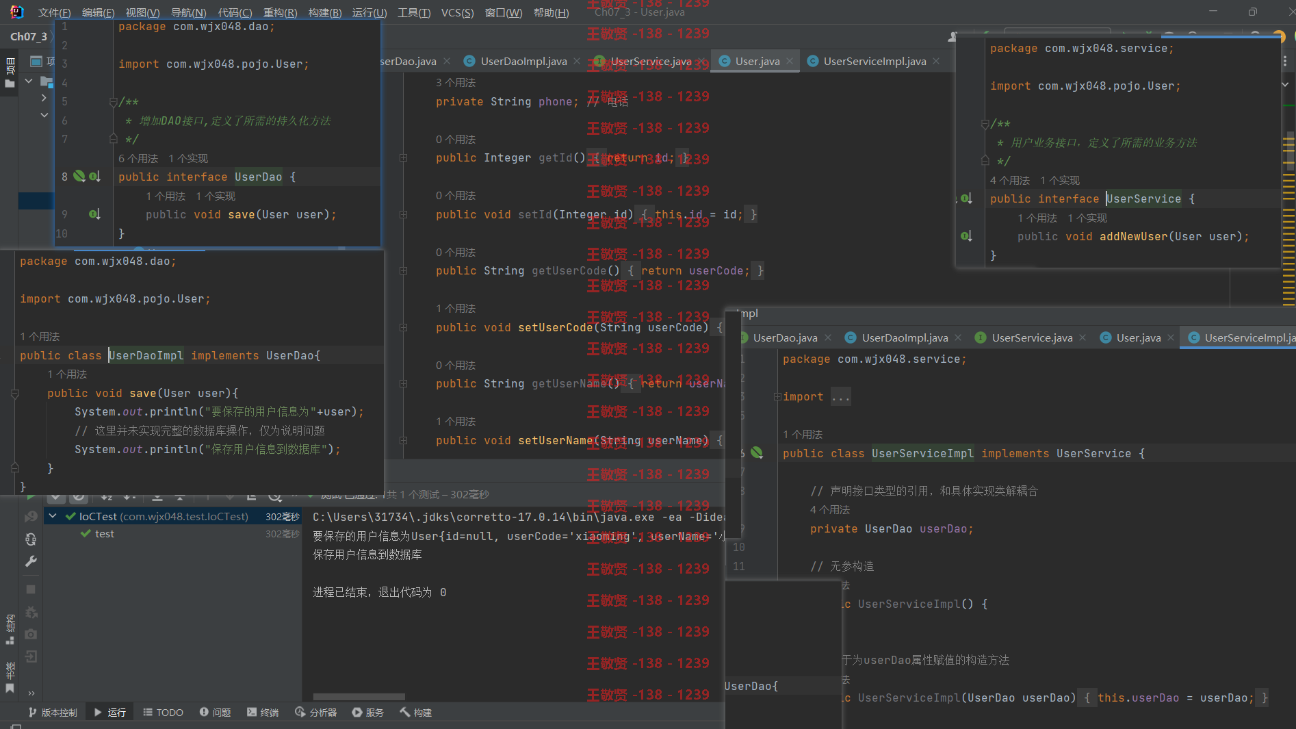Screen dimensions: 1296x729
Task: Open the 结构 tool window sidebar tab
Action: 10,630
